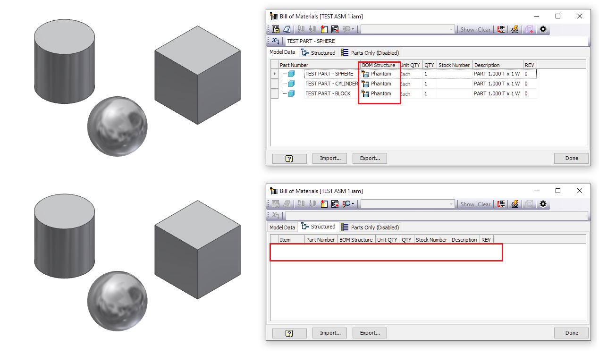Click the Part Number Merge Settings icon
Image resolution: width=599 pixels, height=354 pixels.
[500, 29]
